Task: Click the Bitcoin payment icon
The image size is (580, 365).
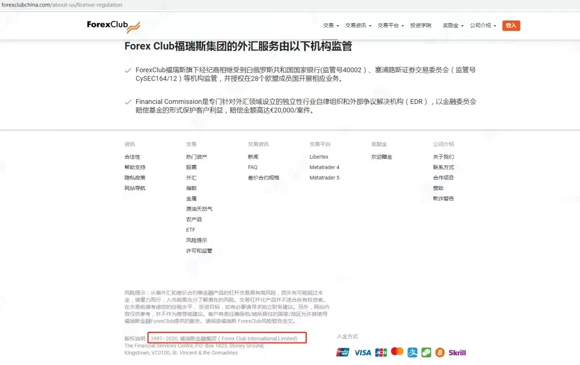Action: point(440,353)
